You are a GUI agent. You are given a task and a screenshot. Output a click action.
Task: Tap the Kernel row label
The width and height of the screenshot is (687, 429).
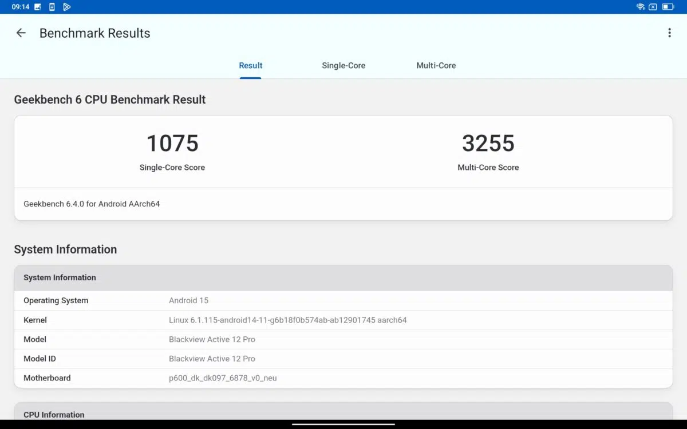pyautogui.click(x=35, y=320)
